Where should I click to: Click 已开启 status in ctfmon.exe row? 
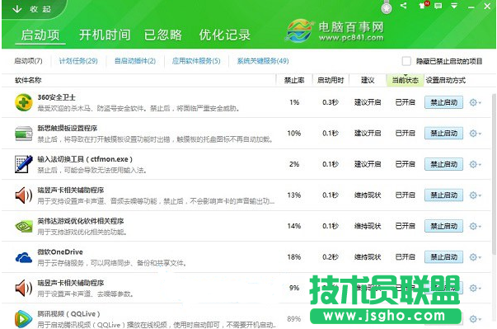point(405,164)
